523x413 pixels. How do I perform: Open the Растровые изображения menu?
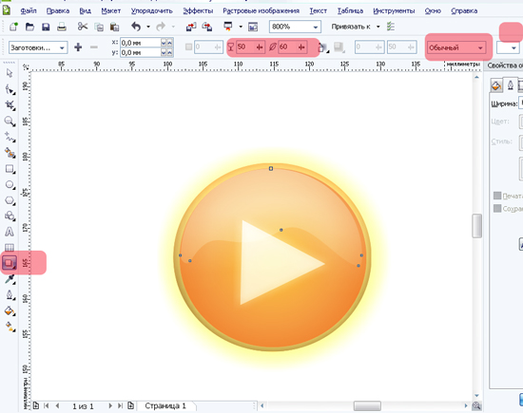(x=261, y=11)
